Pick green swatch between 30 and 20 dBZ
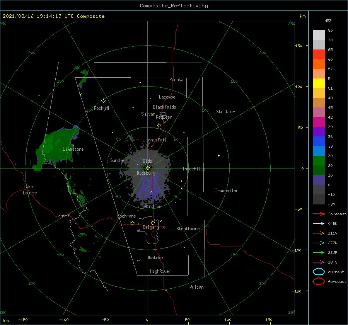This screenshot has width=348, height=325. [x=319, y=161]
